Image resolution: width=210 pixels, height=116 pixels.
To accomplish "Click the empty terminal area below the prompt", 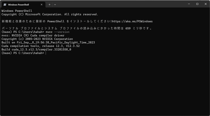I will coord(105,85).
